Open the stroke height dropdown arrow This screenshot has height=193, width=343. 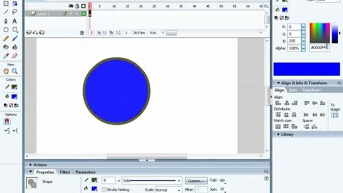(x=119, y=181)
